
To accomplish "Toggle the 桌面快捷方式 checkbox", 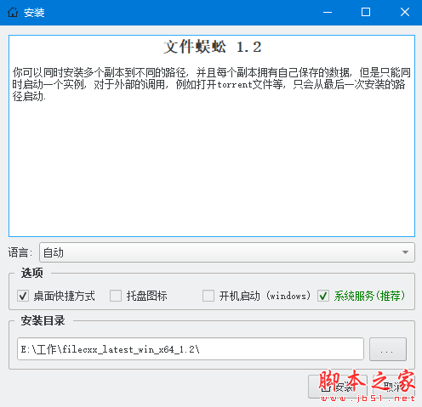I will (23, 296).
